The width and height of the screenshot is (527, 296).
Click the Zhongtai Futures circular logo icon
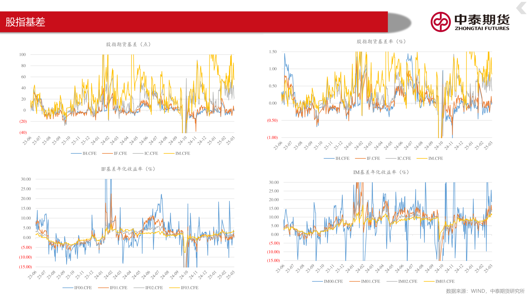click(441, 22)
